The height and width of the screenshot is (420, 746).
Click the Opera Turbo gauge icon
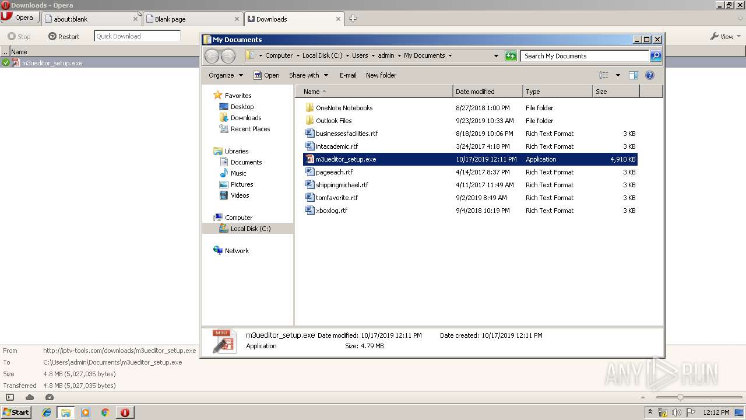49,397
